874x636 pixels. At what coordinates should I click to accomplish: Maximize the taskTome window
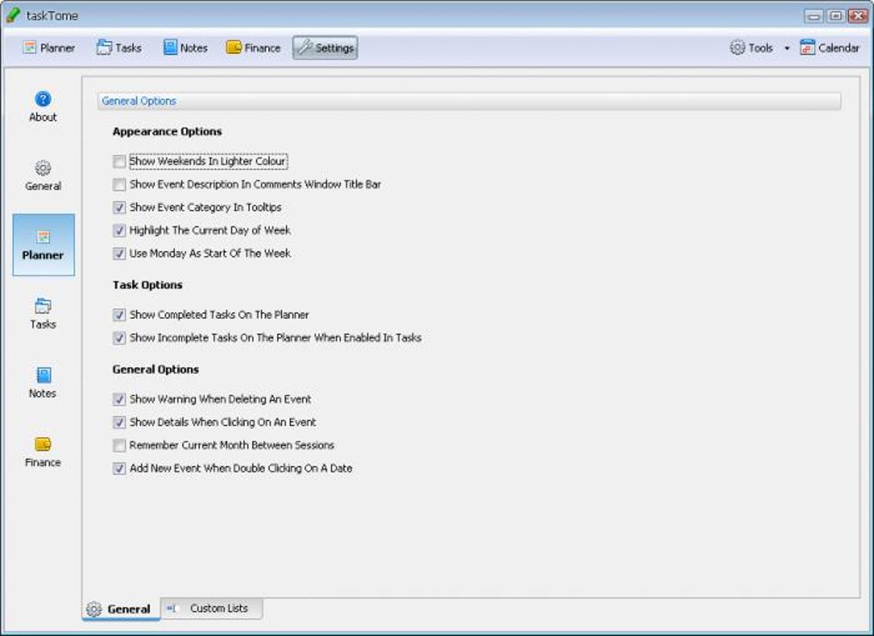835,16
